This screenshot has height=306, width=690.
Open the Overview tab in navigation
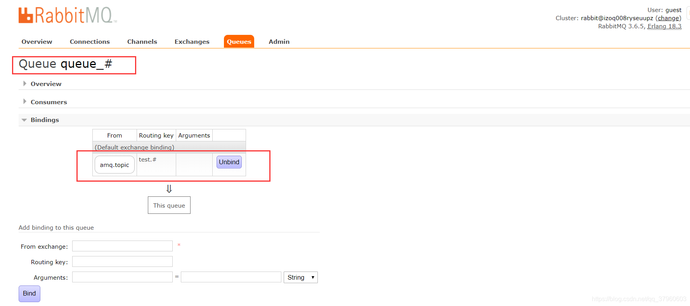point(37,41)
